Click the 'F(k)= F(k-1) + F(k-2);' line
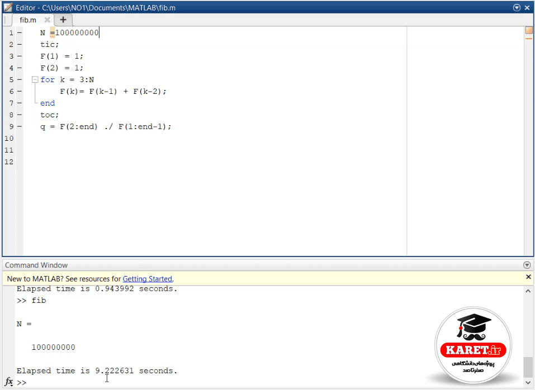Screen dimensions: 535x390 point(113,92)
